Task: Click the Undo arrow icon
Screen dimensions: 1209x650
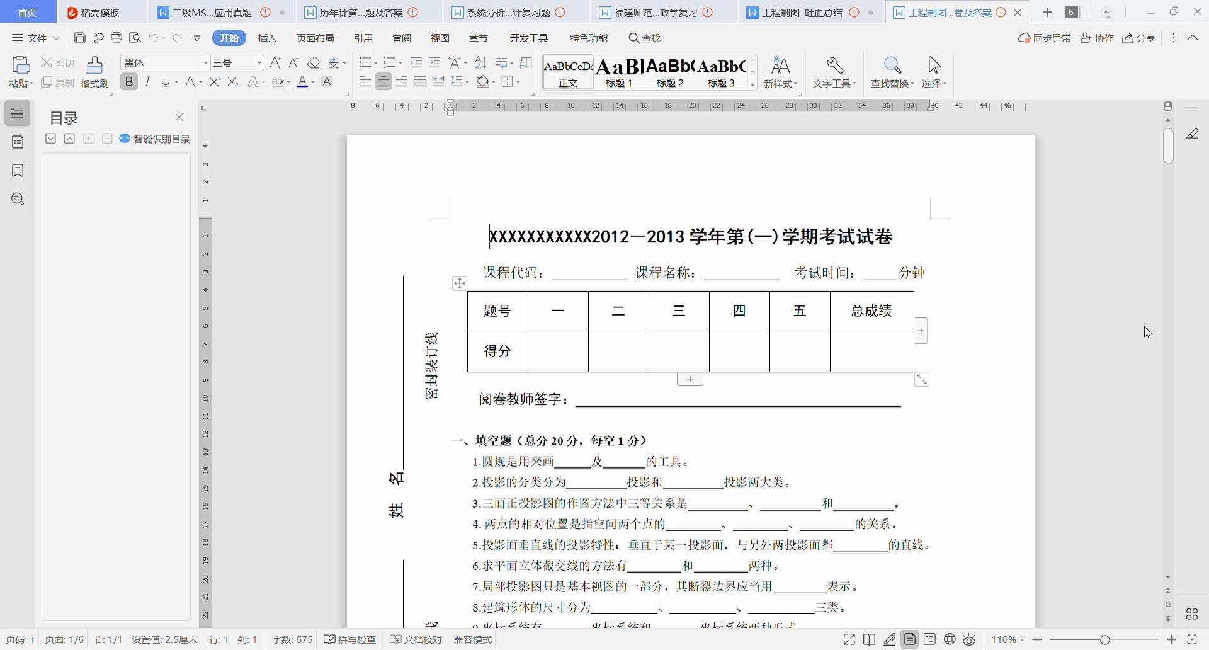Action: coord(153,38)
